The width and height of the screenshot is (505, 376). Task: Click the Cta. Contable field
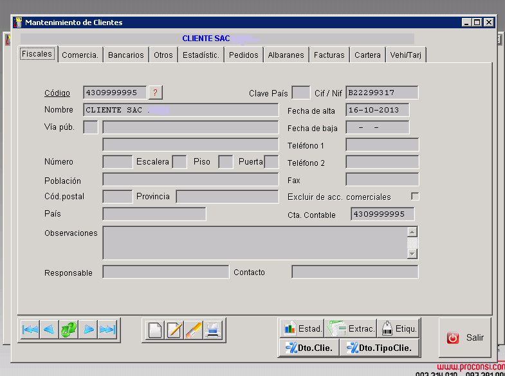point(383,214)
